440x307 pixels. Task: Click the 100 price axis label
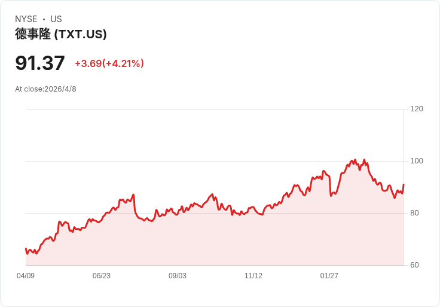[417, 161]
